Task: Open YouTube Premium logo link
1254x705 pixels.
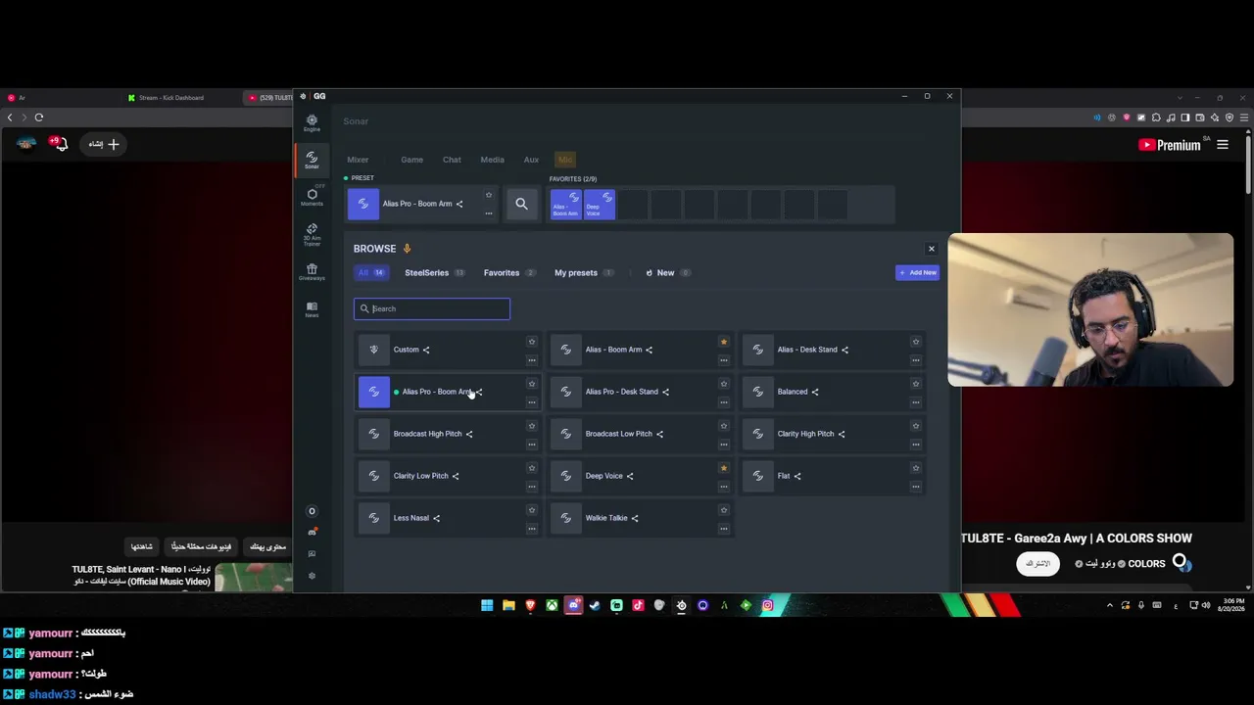Action: click(1169, 145)
